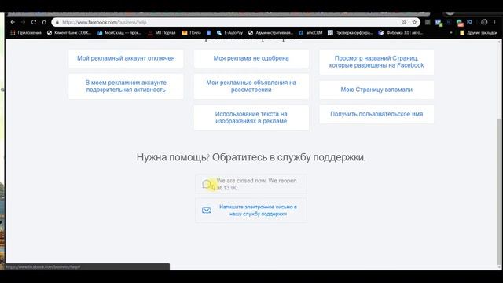Open the browser home page icon
This screenshot has height=283, width=503.
pyautogui.click(x=44, y=22)
